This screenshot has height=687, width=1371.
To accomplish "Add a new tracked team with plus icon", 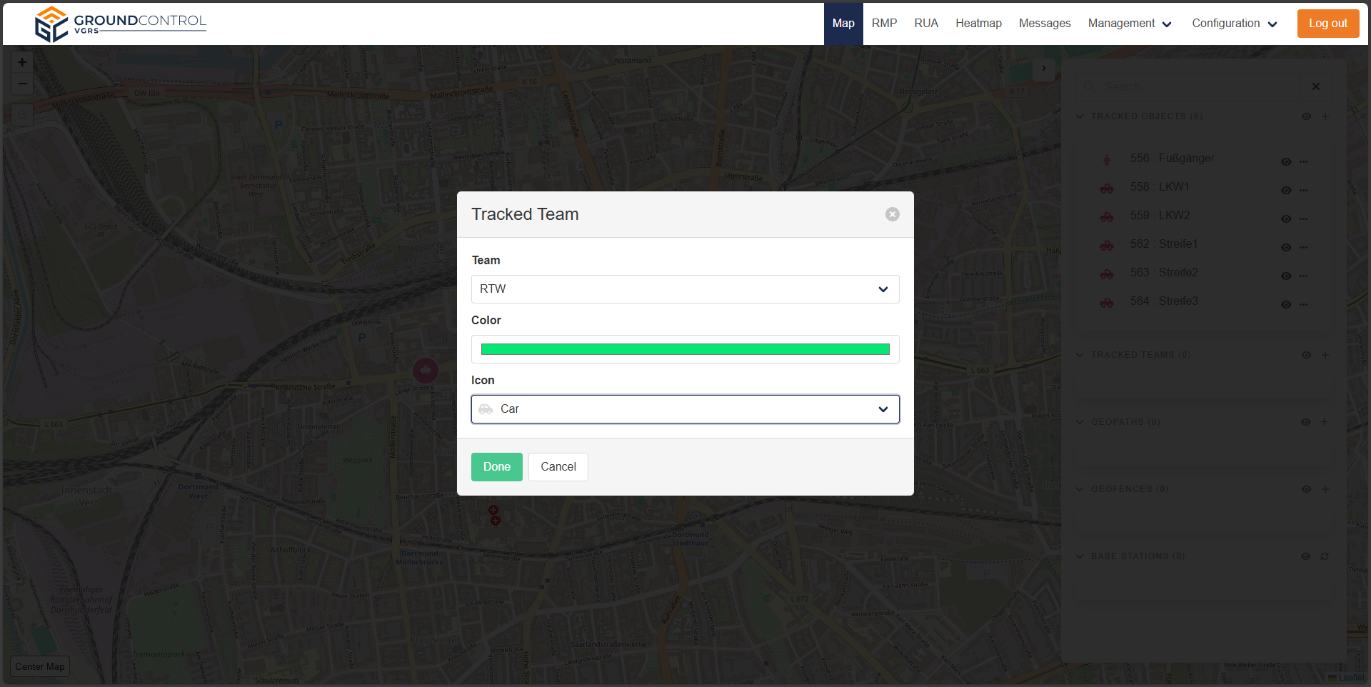I will click(x=1325, y=355).
